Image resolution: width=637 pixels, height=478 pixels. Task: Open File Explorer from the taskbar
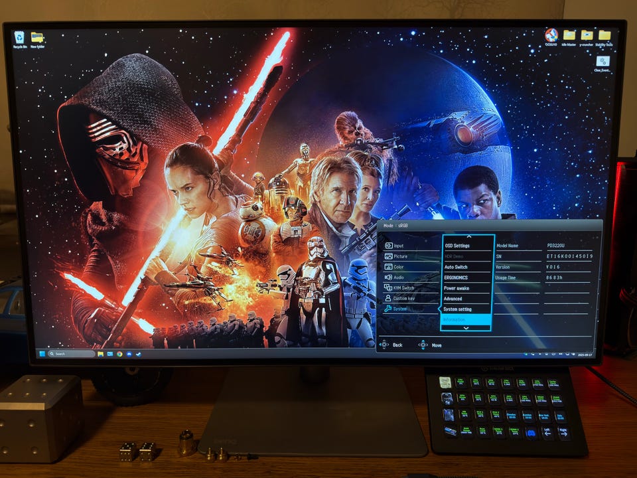pos(101,354)
